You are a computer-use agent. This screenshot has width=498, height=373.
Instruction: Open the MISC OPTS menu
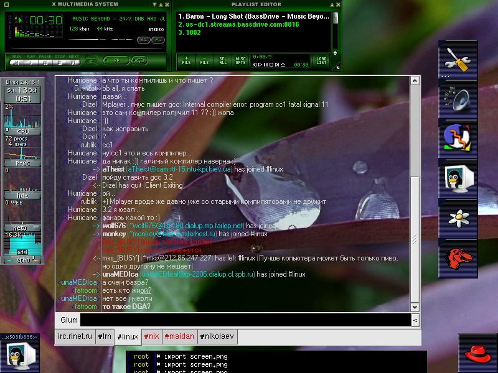[240, 60]
